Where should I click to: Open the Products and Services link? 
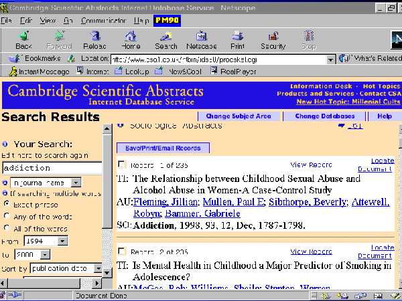316,94
